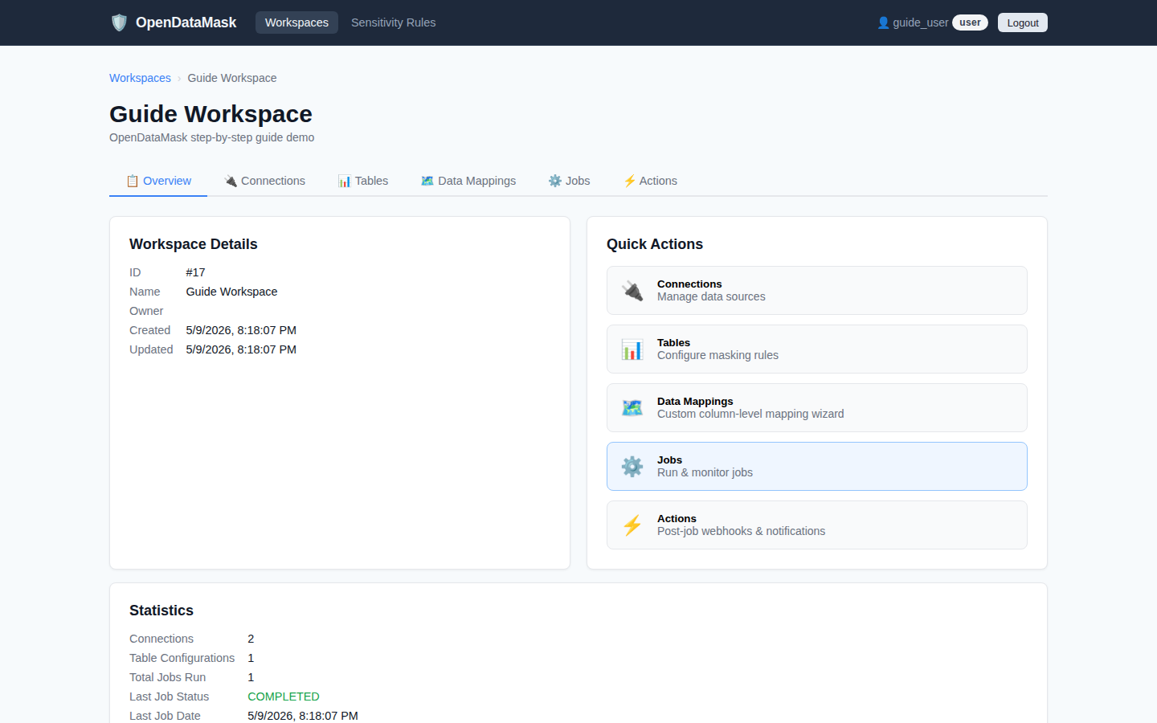Switch to the Tables tab

(363, 181)
